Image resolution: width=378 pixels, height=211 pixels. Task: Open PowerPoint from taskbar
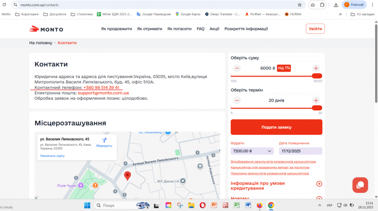214,205
